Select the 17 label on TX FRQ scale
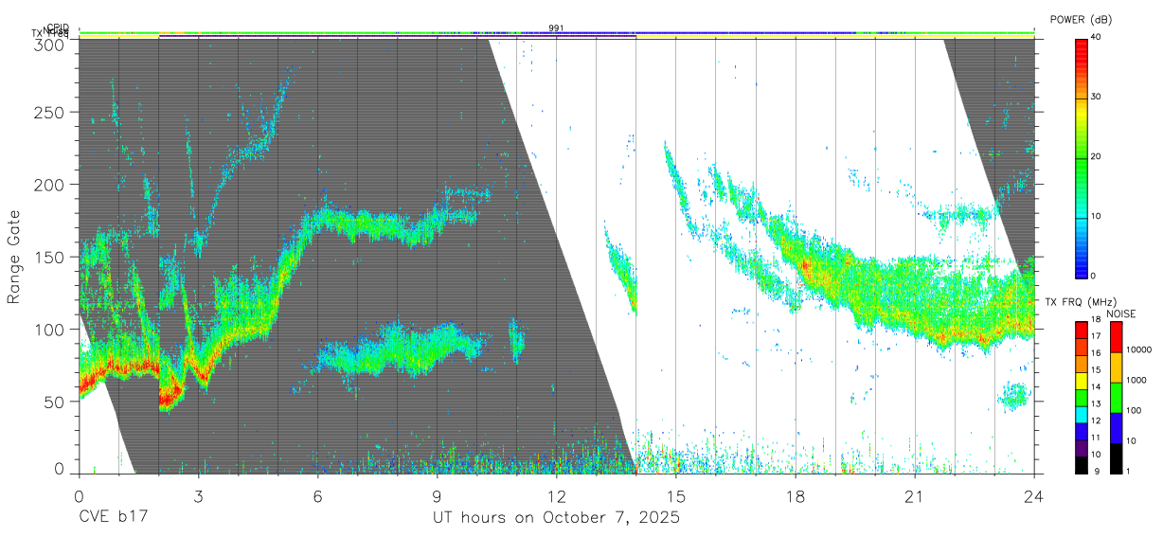 point(1095,336)
